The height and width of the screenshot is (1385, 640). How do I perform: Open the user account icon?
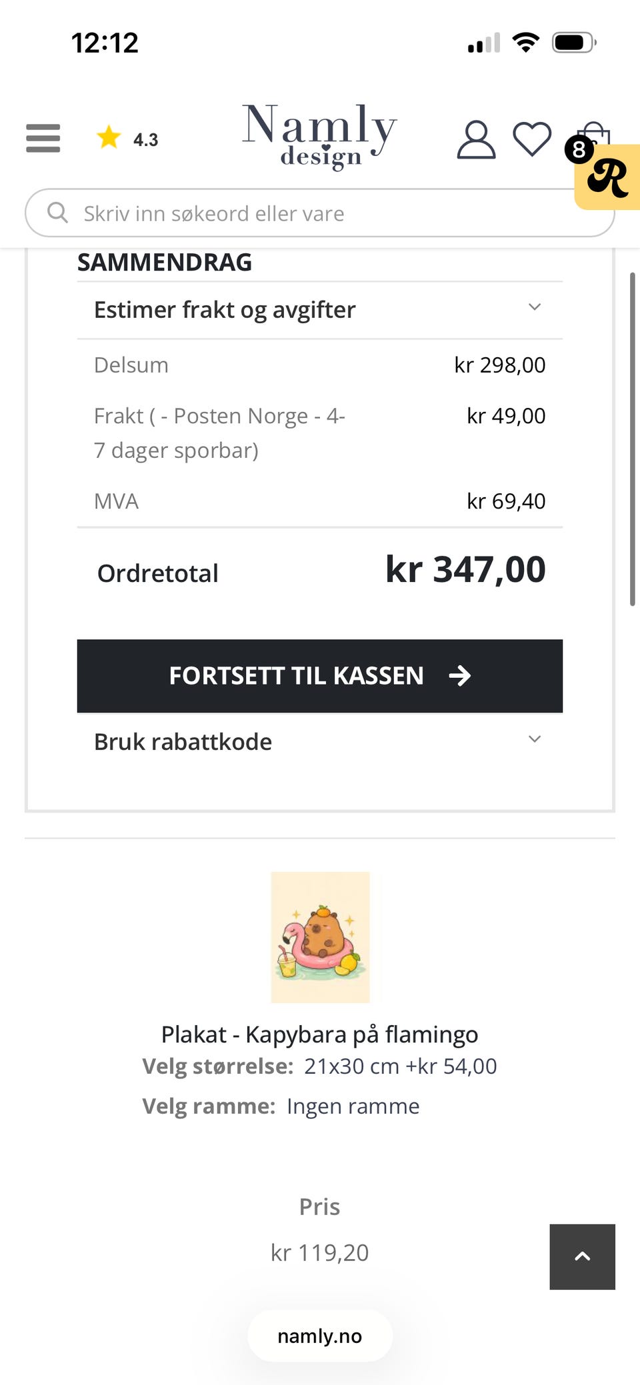point(476,139)
